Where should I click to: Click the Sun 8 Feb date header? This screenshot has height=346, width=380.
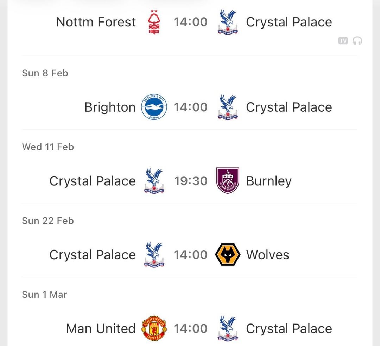tap(45, 73)
